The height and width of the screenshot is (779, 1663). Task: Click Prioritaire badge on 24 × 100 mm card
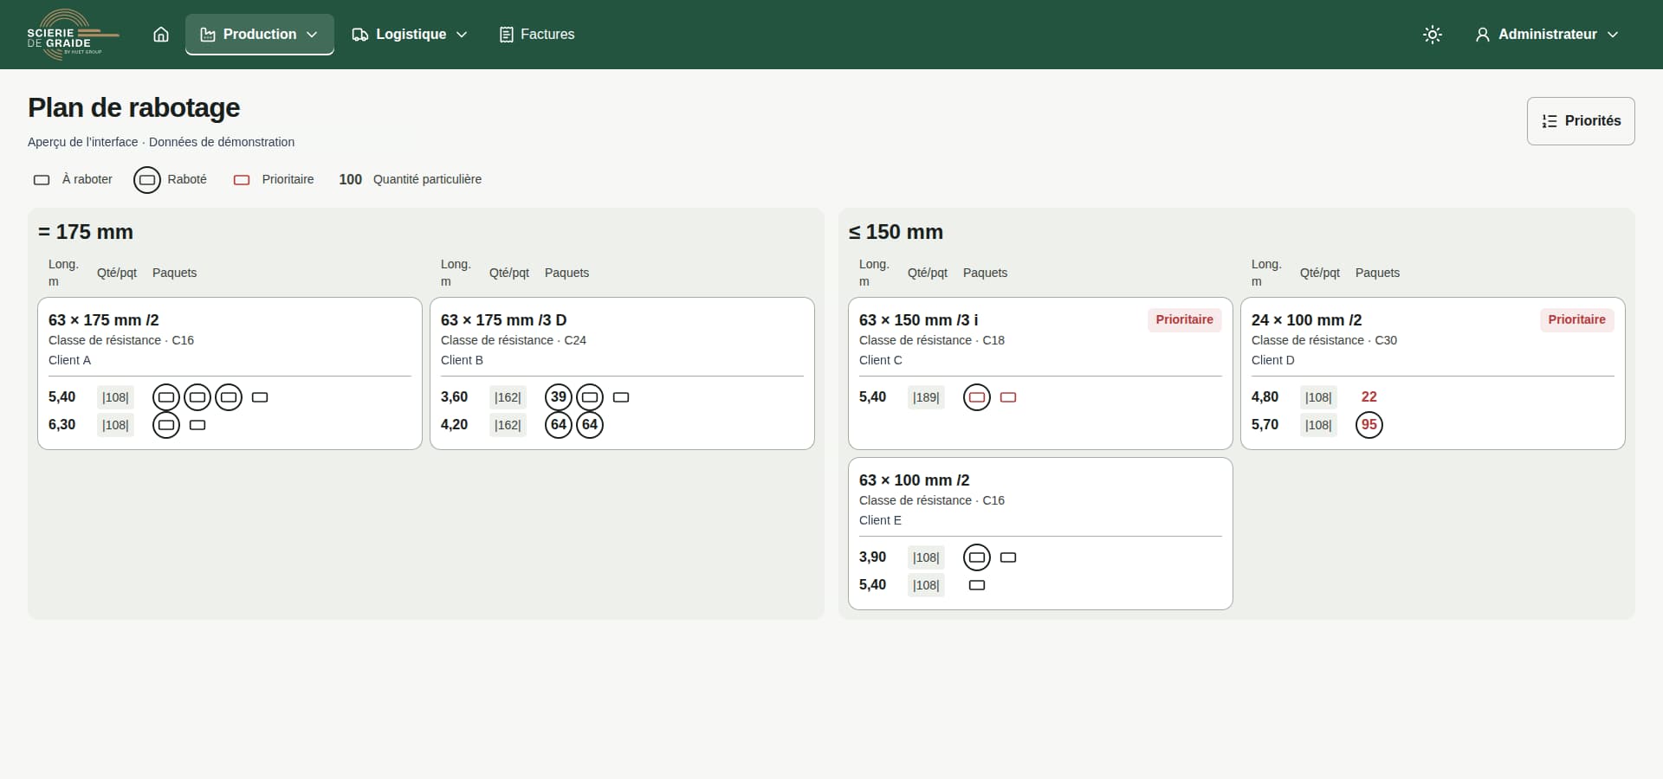1577,320
